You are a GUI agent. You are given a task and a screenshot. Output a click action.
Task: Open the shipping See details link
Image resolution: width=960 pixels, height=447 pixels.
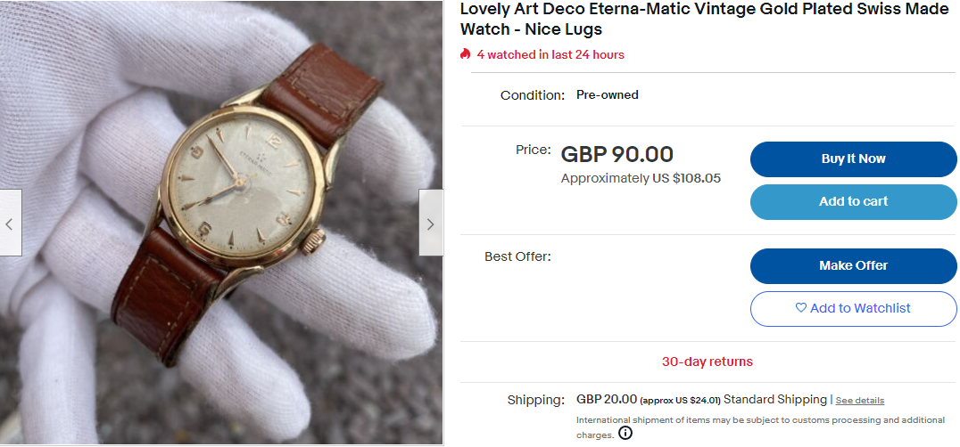click(x=859, y=401)
